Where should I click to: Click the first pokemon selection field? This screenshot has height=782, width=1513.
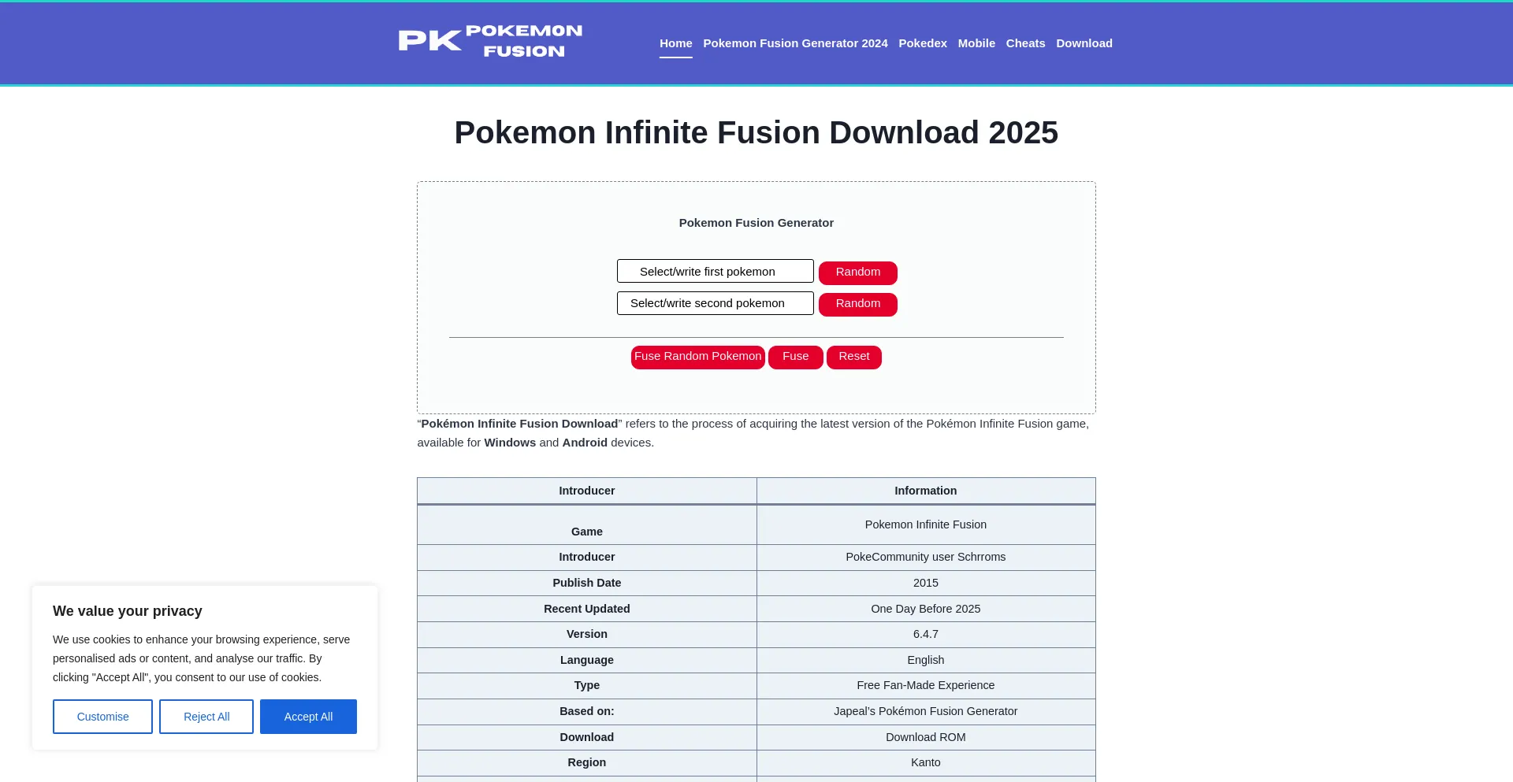715,271
